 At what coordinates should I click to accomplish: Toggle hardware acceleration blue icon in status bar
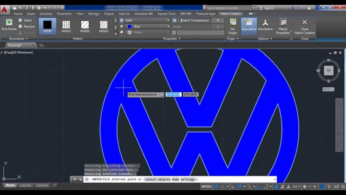322,187
